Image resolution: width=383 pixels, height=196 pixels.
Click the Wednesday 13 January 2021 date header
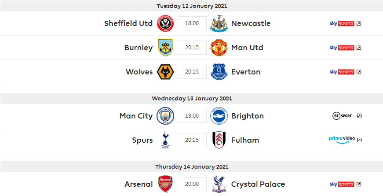coord(192,98)
